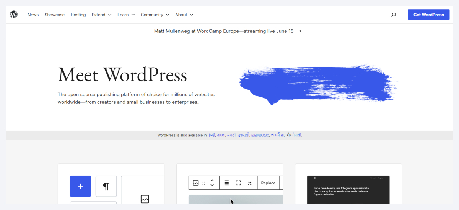Open the Hosting menu item

pyautogui.click(x=78, y=15)
